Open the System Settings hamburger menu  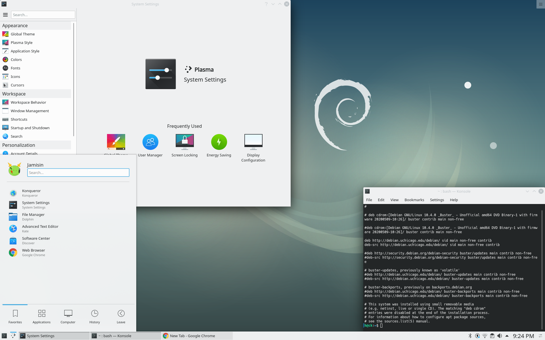(x=5, y=15)
